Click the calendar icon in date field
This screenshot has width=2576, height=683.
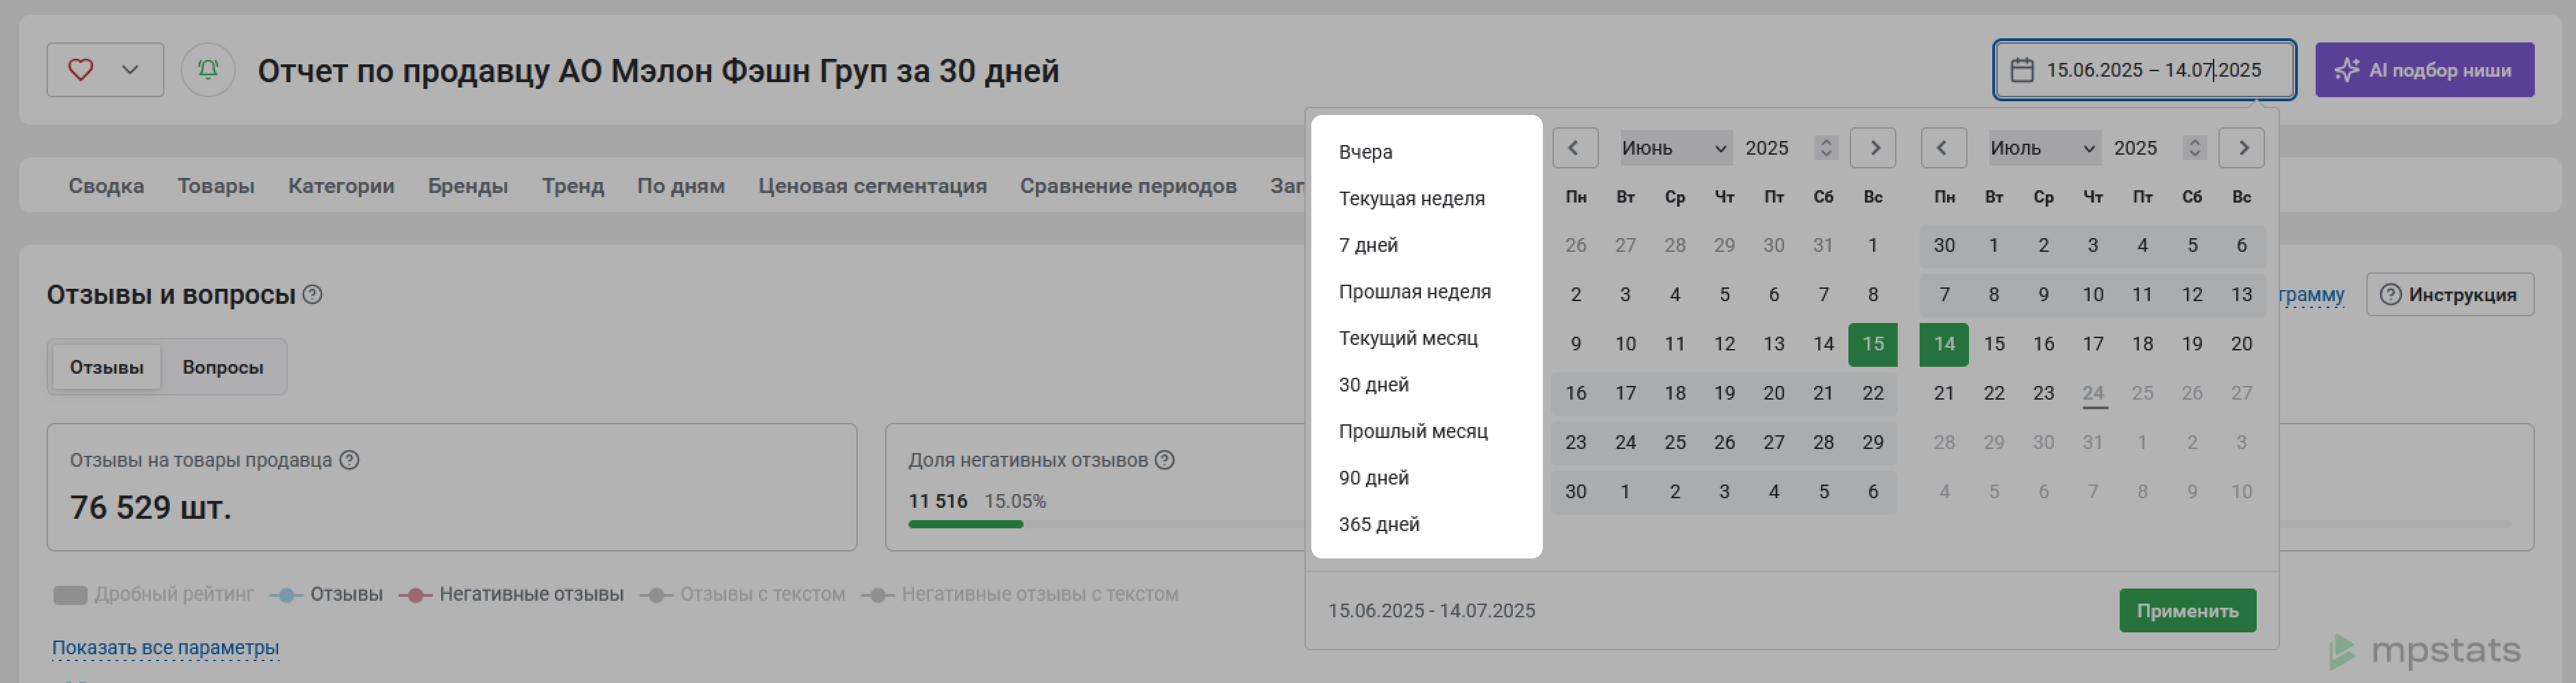pos(2022,70)
